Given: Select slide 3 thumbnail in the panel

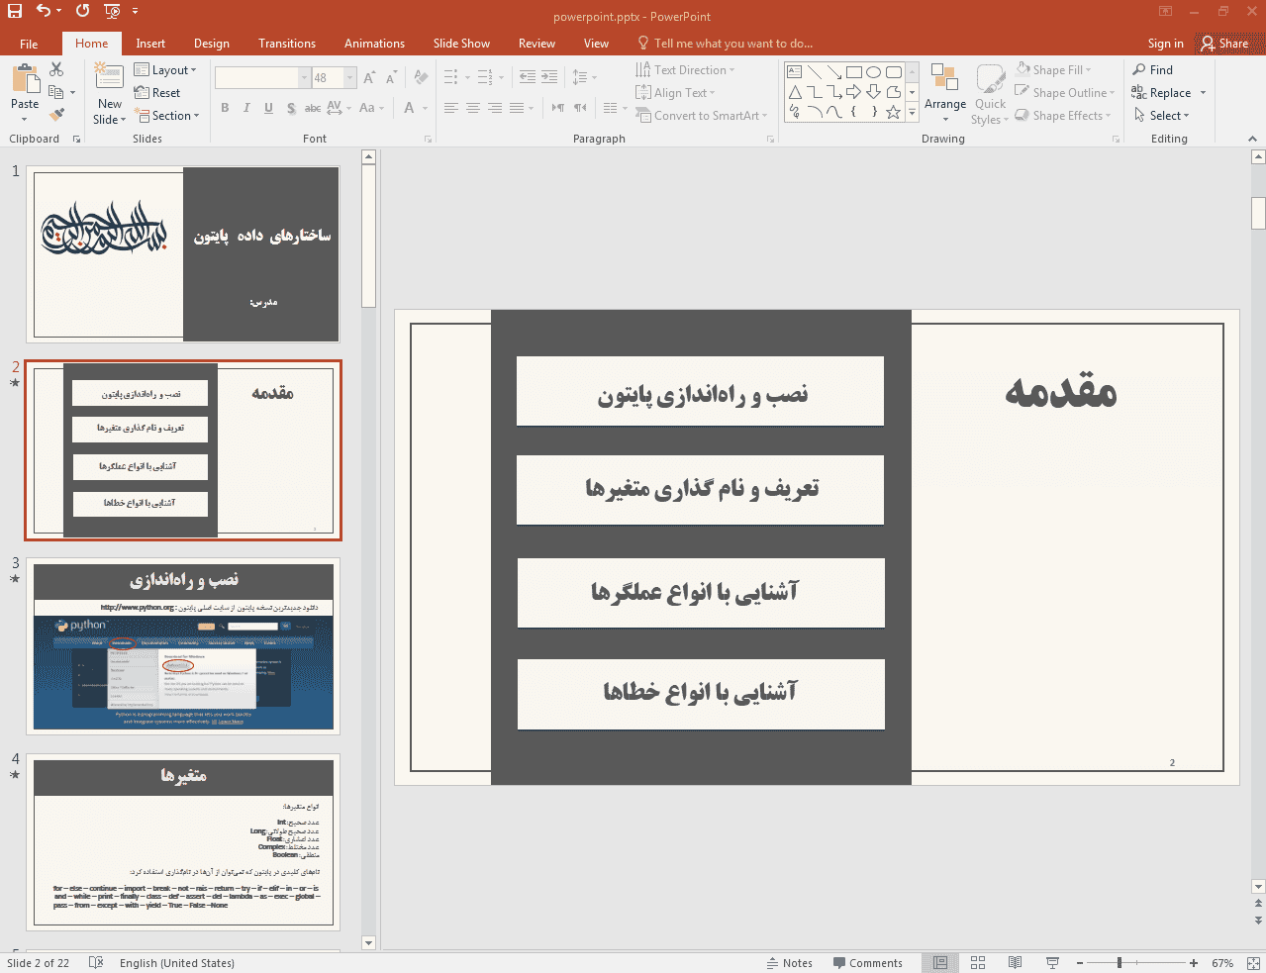Looking at the screenshot, I should pos(183,646).
